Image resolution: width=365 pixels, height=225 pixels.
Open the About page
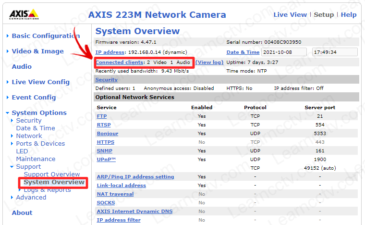coord(22,213)
